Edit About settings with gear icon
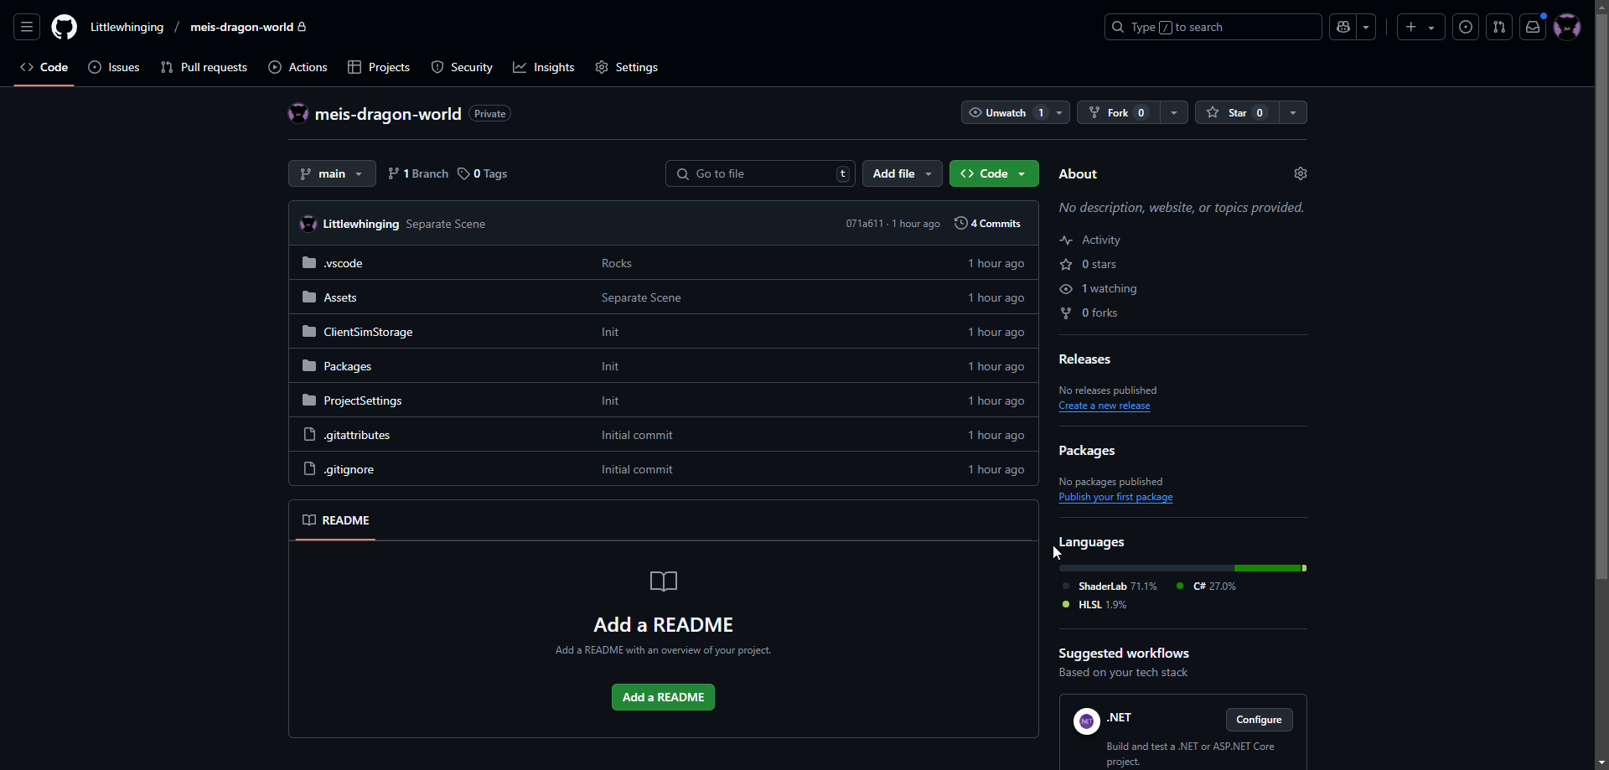The height and width of the screenshot is (770, 1609). tap(1300, 173)
